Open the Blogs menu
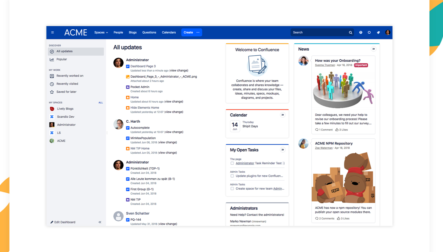 click(x=133, y=32)
